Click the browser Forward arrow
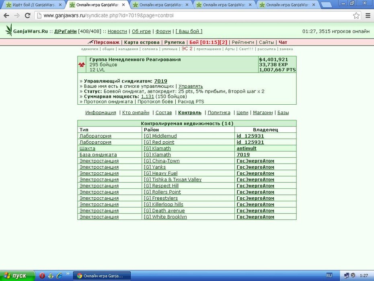374x281 pixels. [x=17, y=16]
